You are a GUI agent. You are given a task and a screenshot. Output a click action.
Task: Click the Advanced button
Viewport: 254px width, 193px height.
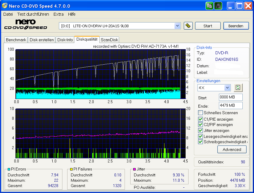232,149
